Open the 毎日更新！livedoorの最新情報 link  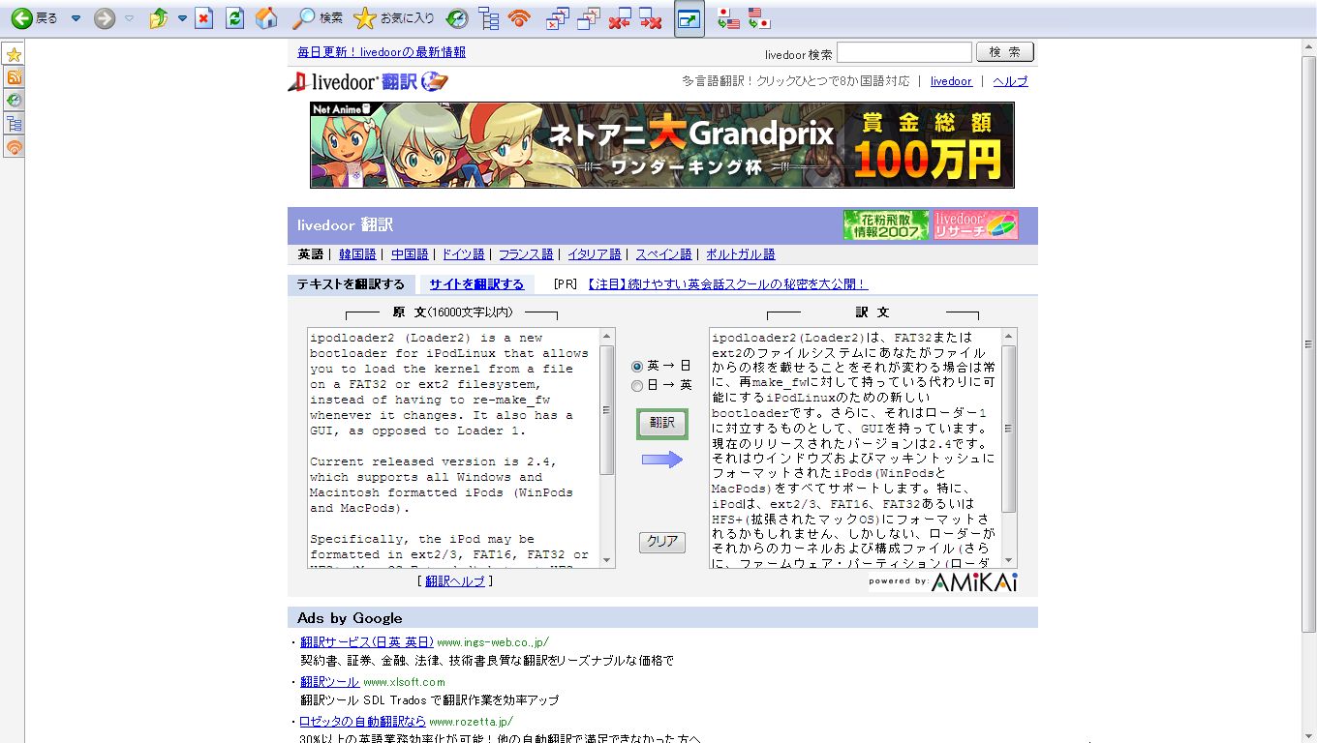(382, 52)
